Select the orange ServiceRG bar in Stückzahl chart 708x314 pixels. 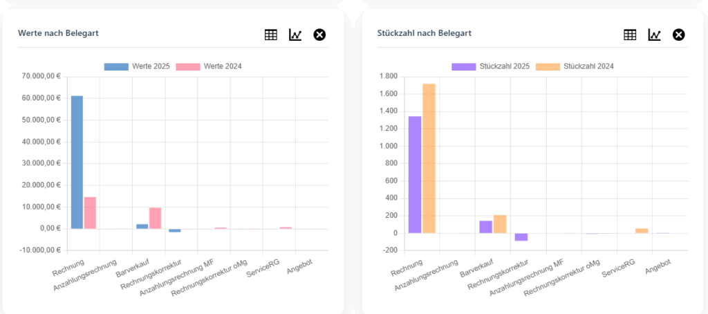click(642, 230)
